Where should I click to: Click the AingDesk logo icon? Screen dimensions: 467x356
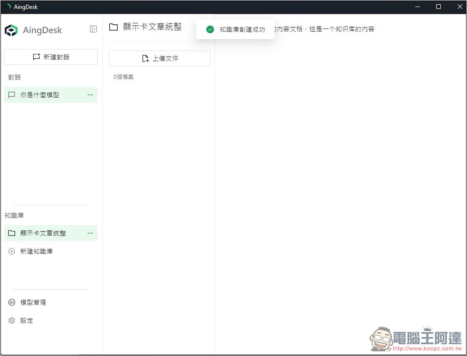(x=11, y=30)
